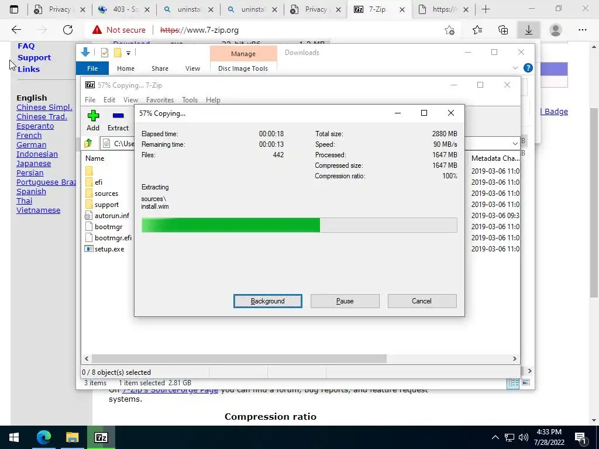Switch the site language to Japanese

click(x=33, y=164)
